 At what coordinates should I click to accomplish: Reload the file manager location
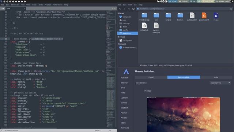tap(231, 9)
